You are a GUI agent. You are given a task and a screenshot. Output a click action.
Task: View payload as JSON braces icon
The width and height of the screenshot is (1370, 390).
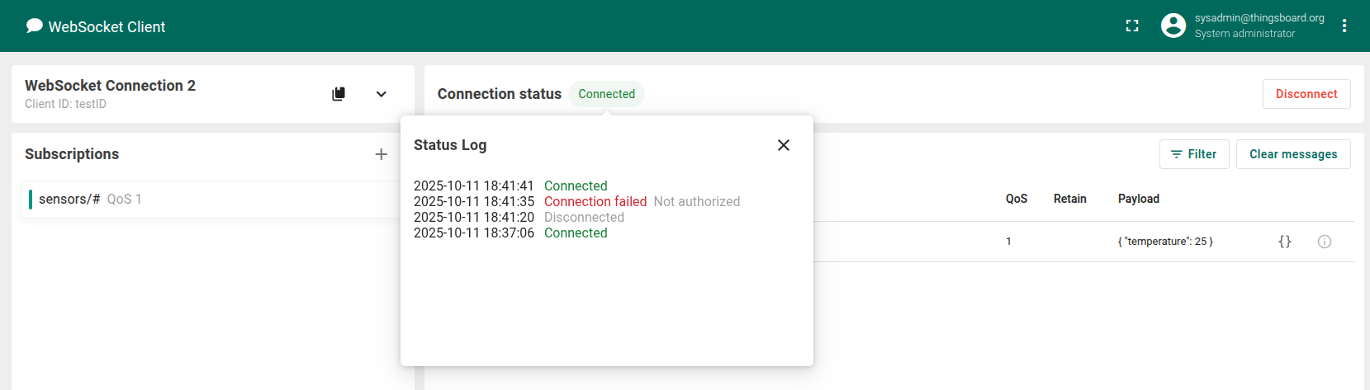click(1284, 242)
